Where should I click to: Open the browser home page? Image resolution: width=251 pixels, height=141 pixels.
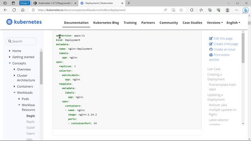pyautogui.click(x=23, y=10)
